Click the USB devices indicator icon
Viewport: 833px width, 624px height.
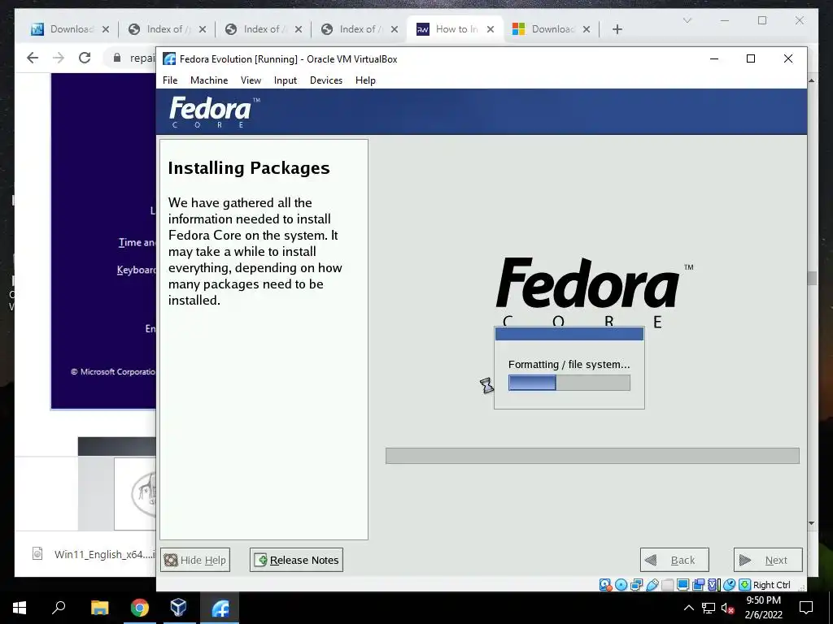click(652, 585)
